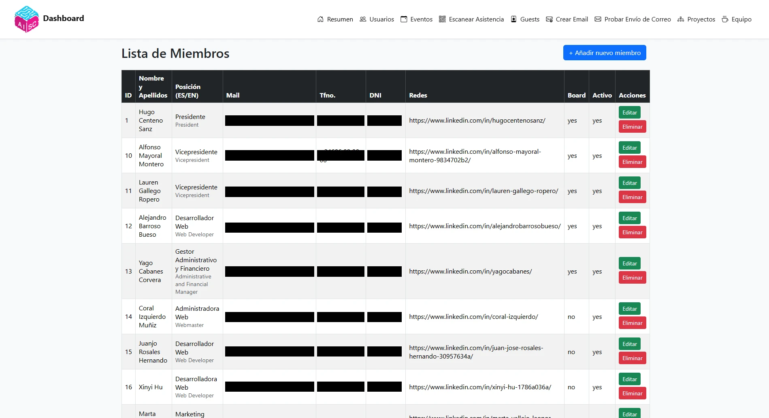The image size is (769, 418).
Task: Click the house icon beside Resumen
Action: tap(320, 19)
